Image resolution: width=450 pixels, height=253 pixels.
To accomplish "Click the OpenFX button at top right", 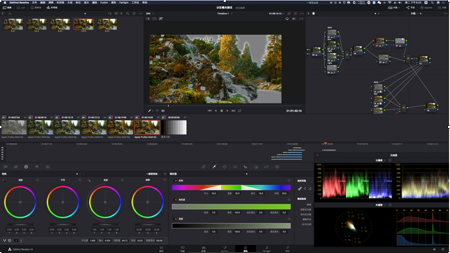I will (x=426, y=8).
